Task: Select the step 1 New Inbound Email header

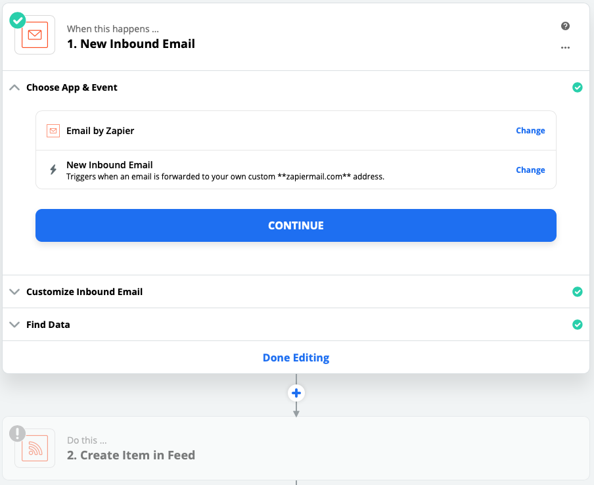Action: pyautogui.click(x=131, y=43)
